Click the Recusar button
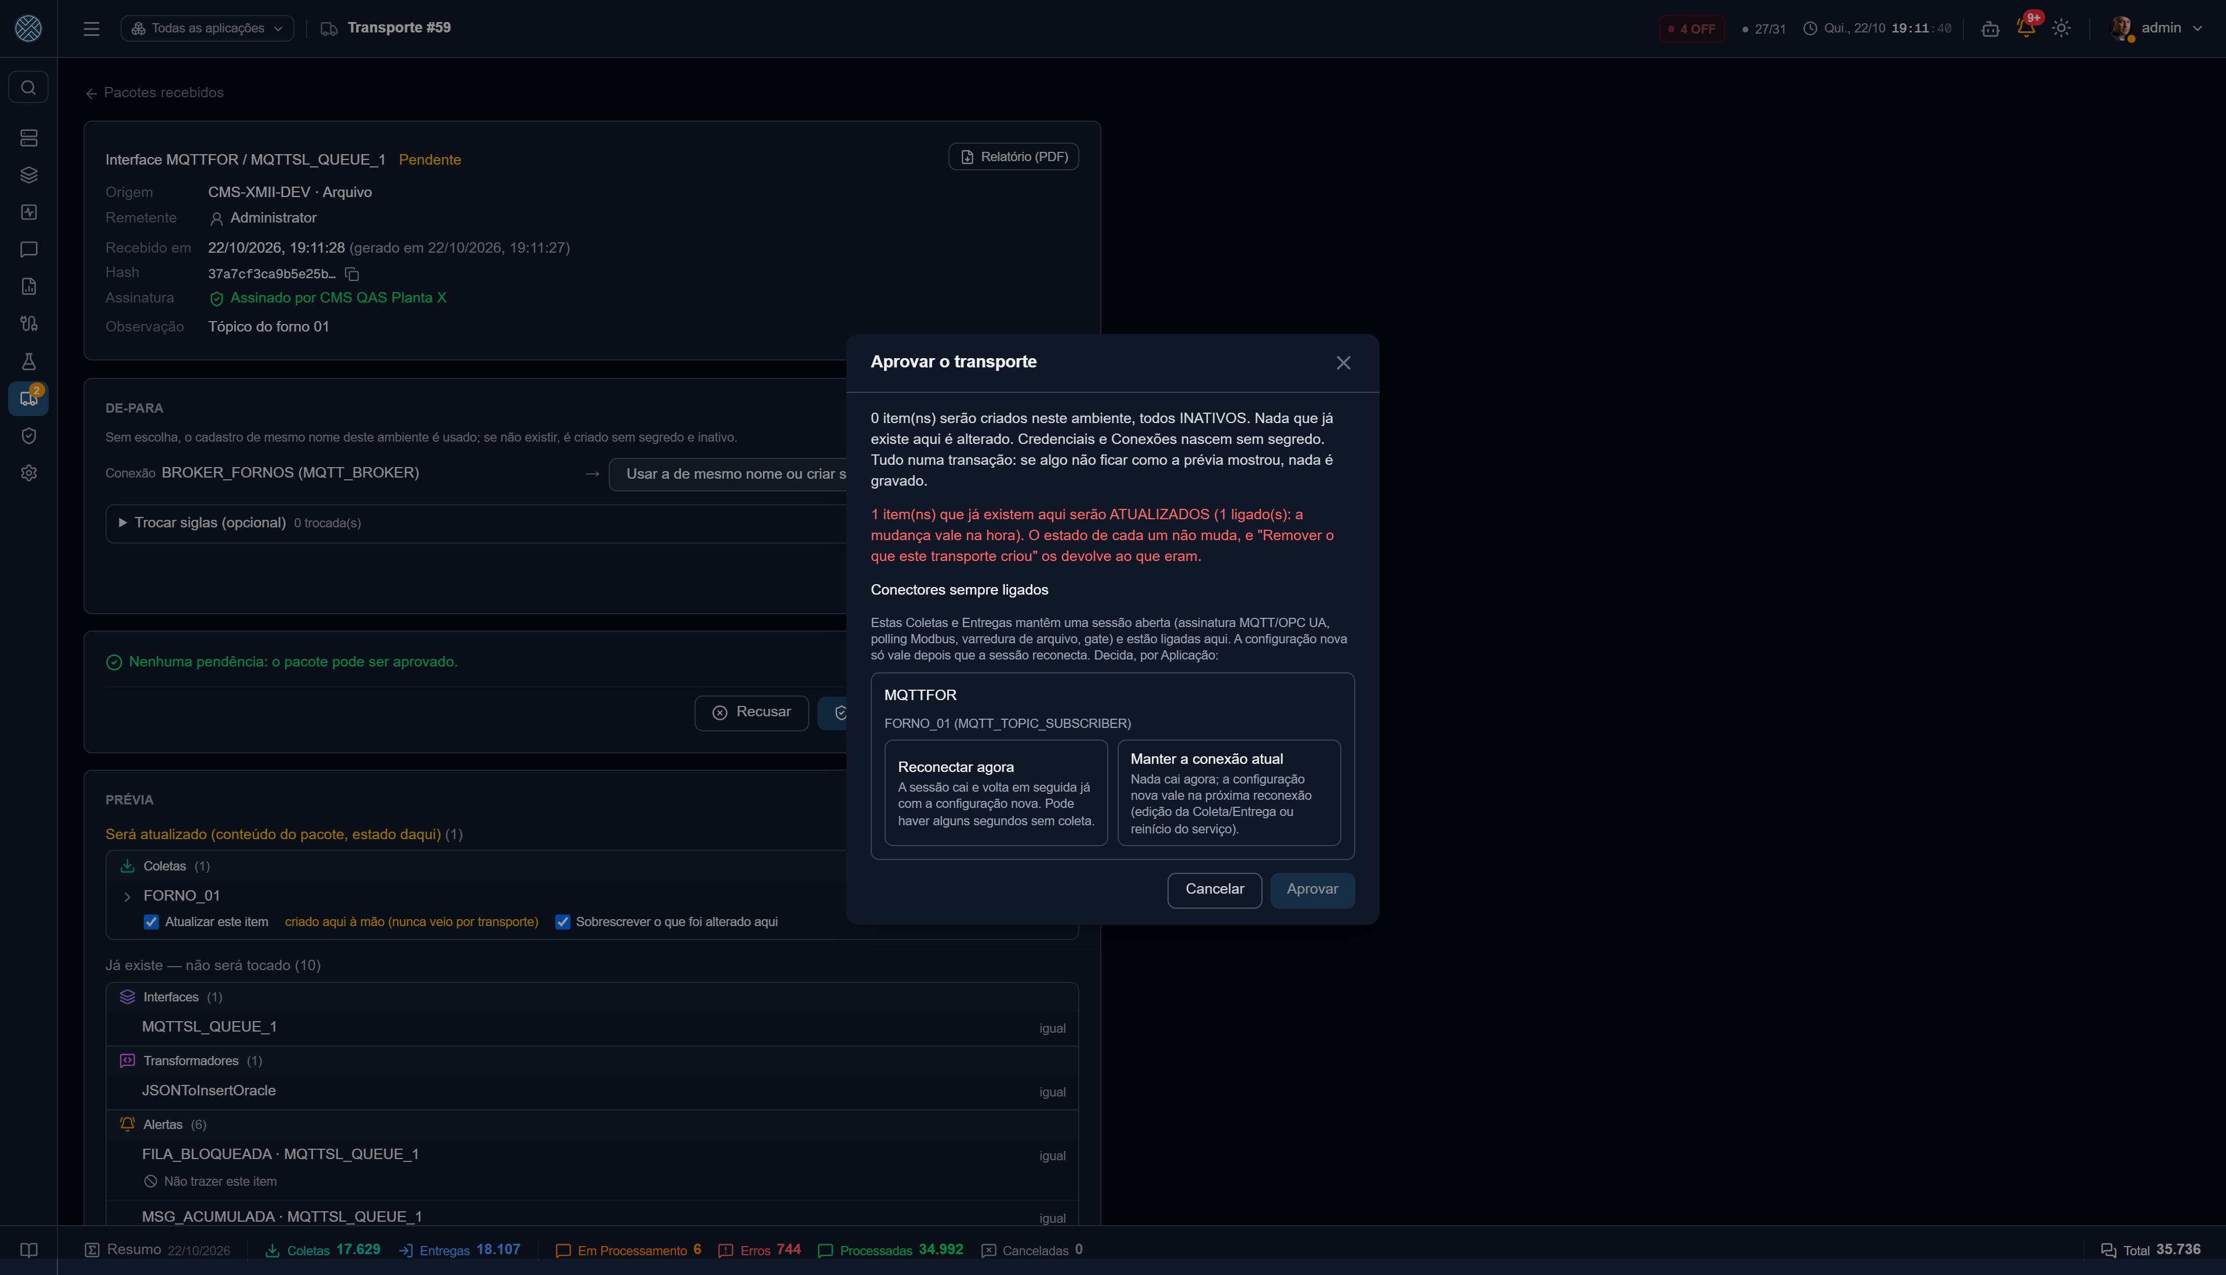The height and width of the screenshot is (1275, 2226). (x=751, y=713)
